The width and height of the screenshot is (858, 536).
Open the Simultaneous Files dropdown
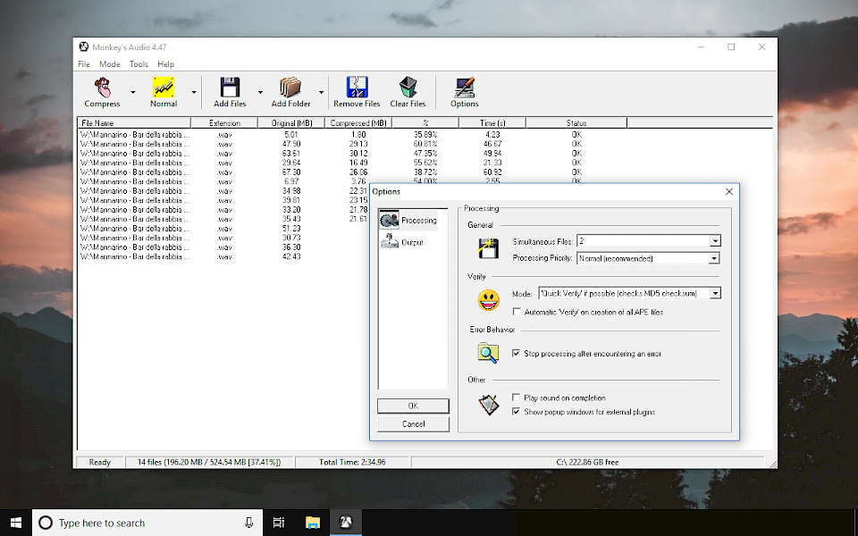715,241
